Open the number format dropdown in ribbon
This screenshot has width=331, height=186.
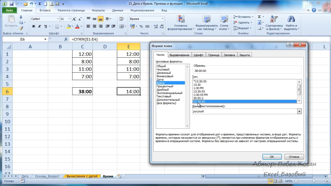click(x=162, y=19)
